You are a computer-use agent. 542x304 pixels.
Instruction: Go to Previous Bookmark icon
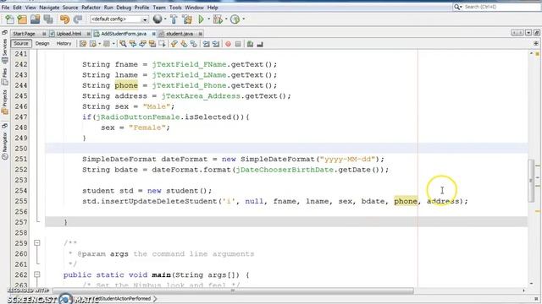click(174, 44)
